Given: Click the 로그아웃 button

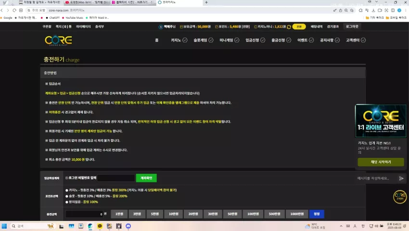Looking at the screenshot, I should (x=352, y=26).
